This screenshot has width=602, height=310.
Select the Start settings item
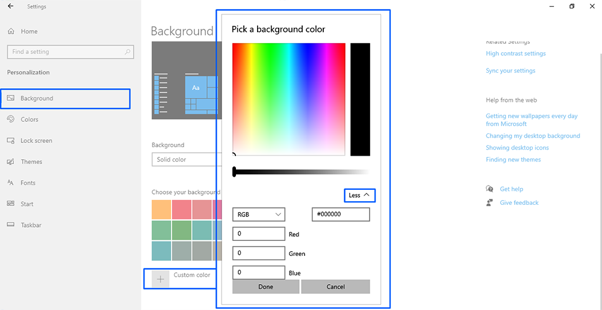(x=26, y=204)
